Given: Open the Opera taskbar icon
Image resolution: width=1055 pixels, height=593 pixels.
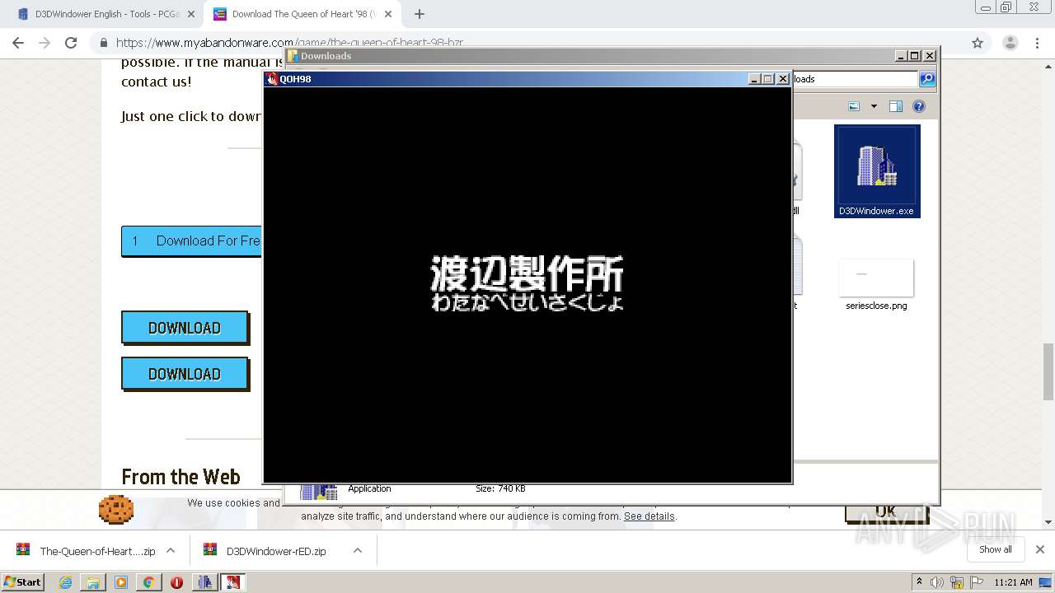Looking at the screenshot, I should 176,582.
